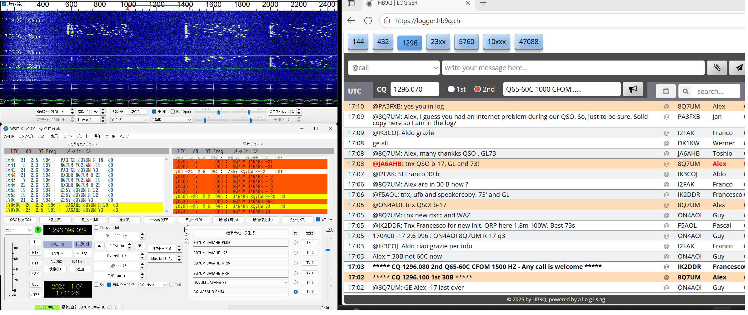748x315 pixels.
Task: Click the Tx 3 send button
Action: point(310,263)
